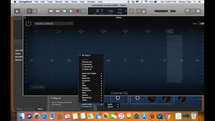Toggle the high-cut filter band

pos(192,31)
